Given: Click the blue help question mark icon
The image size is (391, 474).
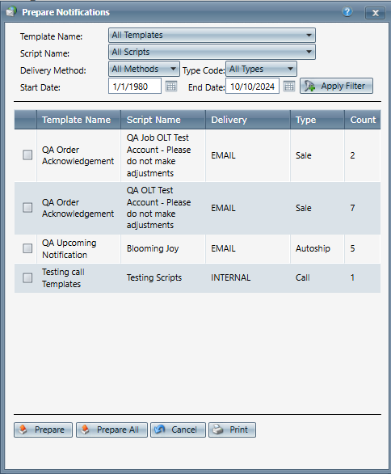Looking at the screenshot, I should pyautogui.click(x=347, y=12).
